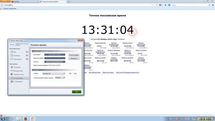Image resolution: width=215 pixels, height=121 pixels.
Task: Click the Удал. remove server link
Action: point(75,74)
